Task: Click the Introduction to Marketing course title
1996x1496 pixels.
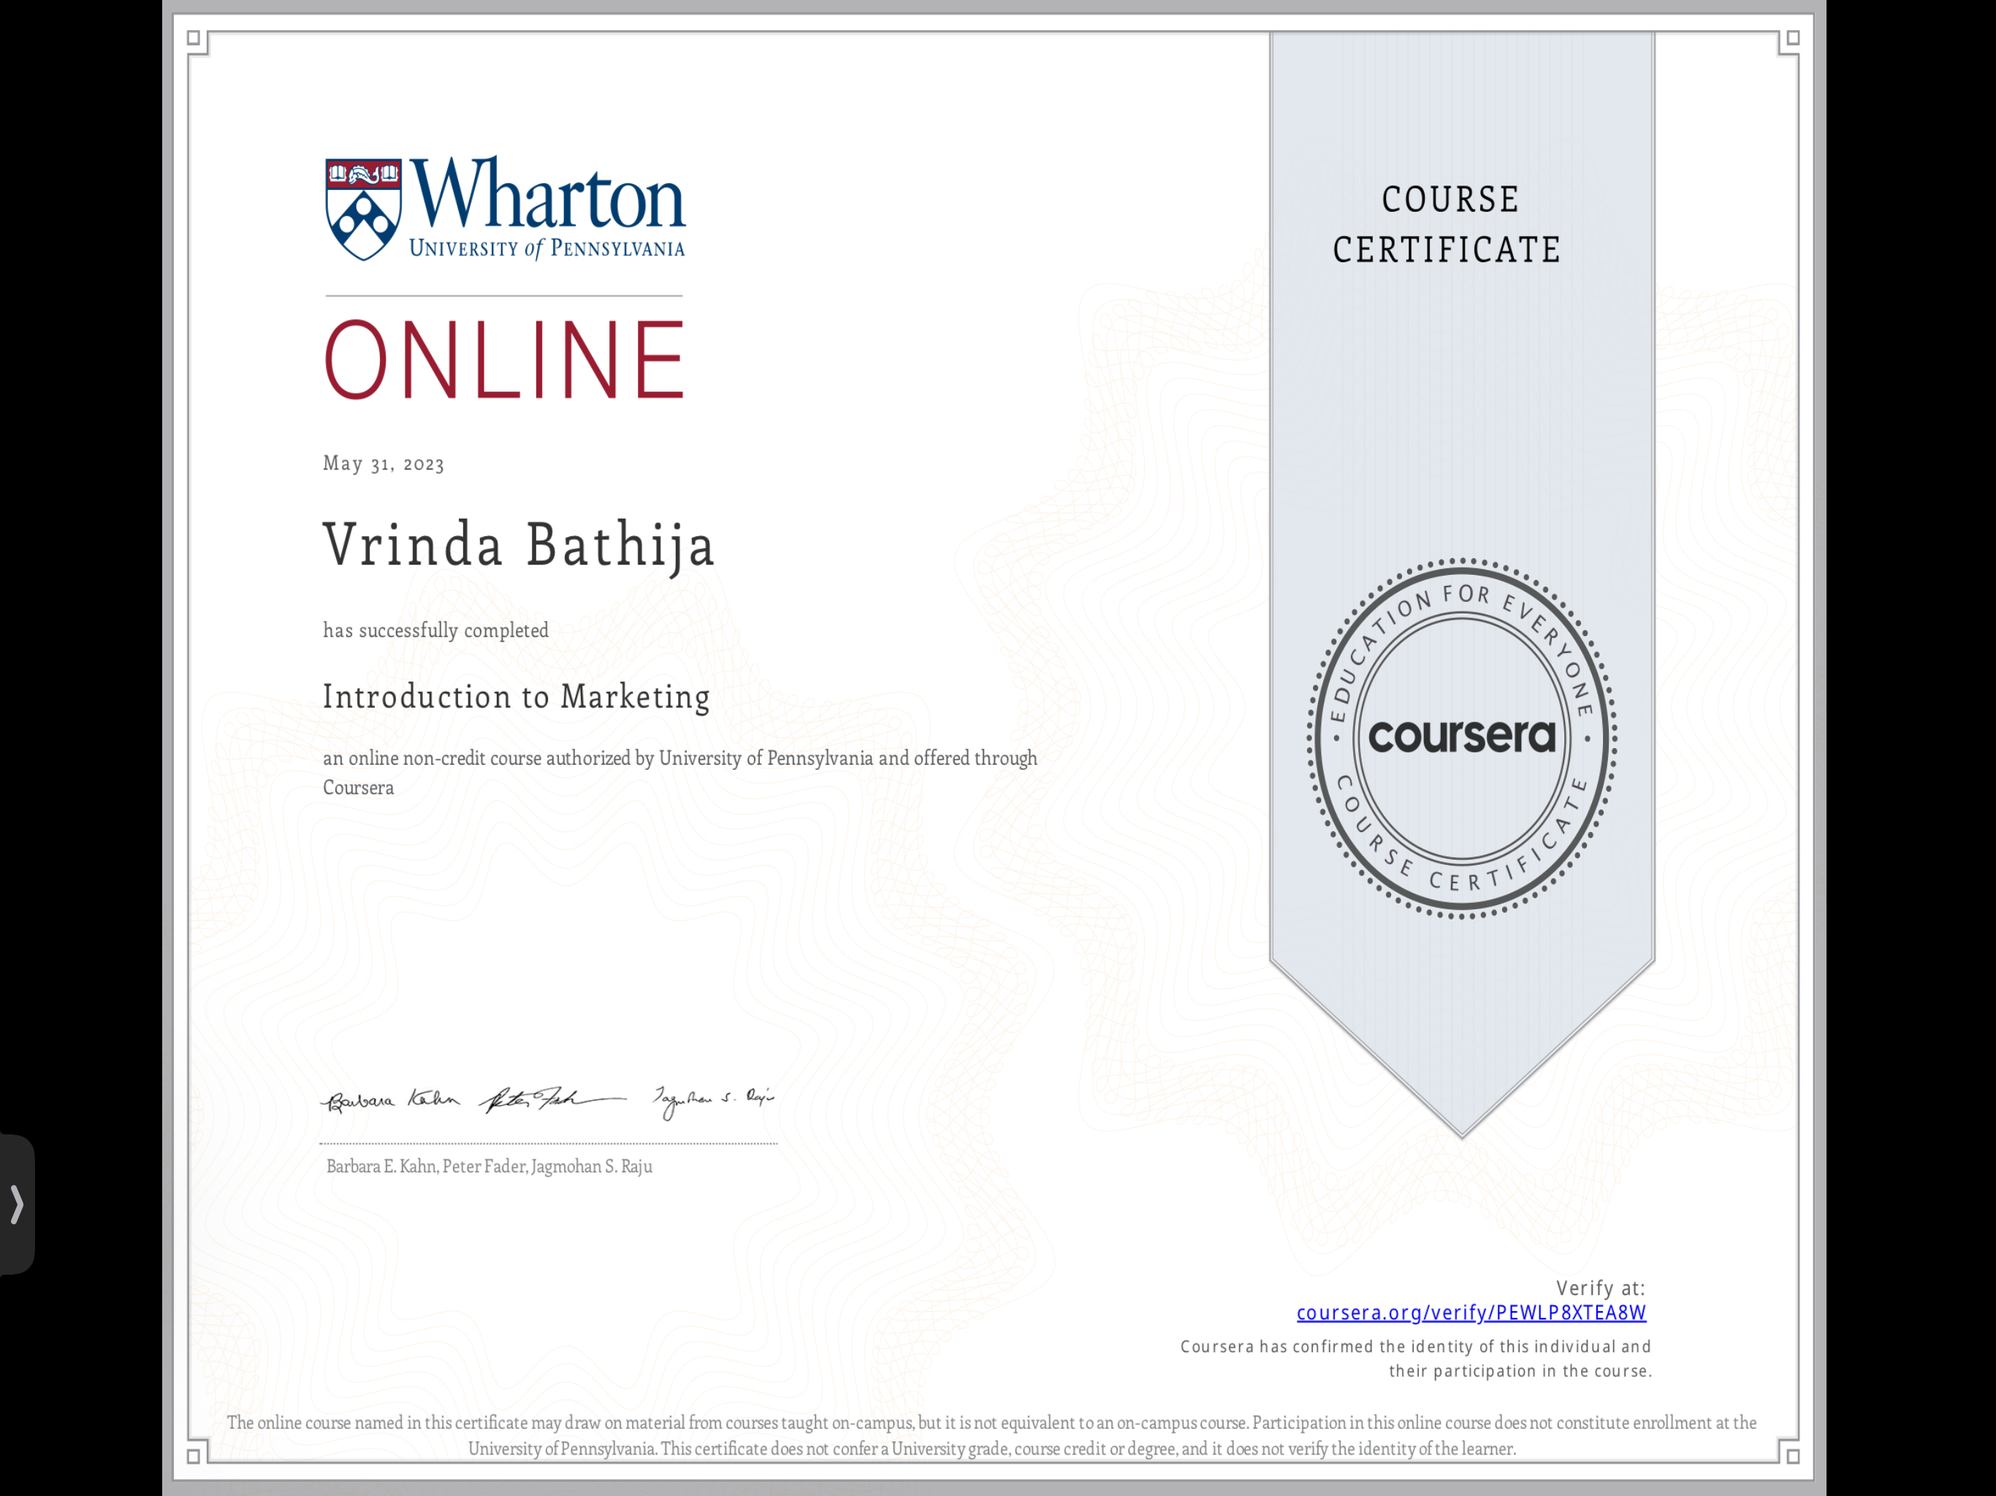Action: click(516, 697)
